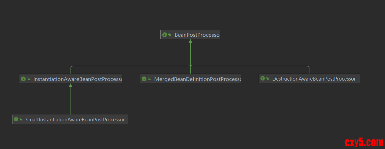Select the DestructionAwareBeanPostProcessor node label

[314, 79]
